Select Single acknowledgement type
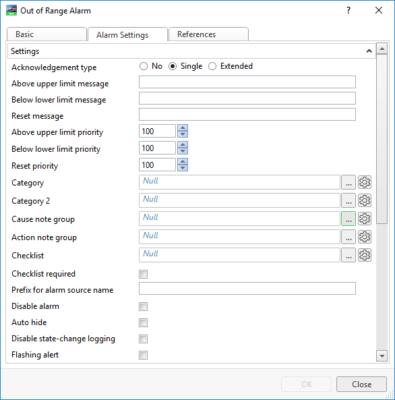 coord(173,66)
